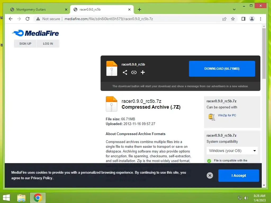Viewport: 271px width, 203px height.
Task: Bookmark this page with the star icon
Action: pos(233,19)
